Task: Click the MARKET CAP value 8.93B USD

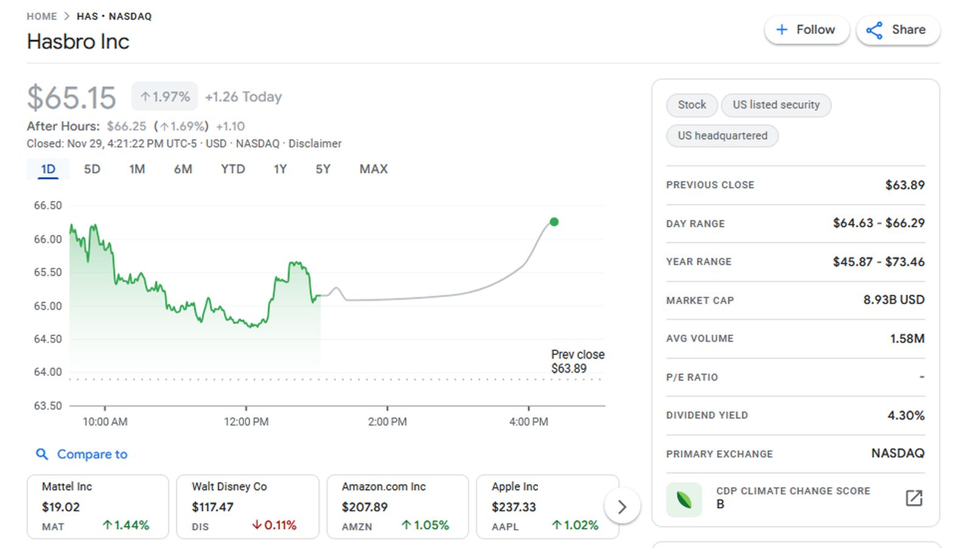Action: coord(893,300)
